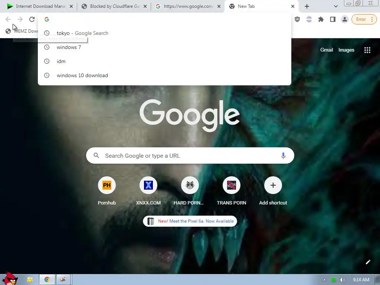Screen dimensions: 380x285
Task: Open the third pinned taskbar application
Action: point(63,280)
